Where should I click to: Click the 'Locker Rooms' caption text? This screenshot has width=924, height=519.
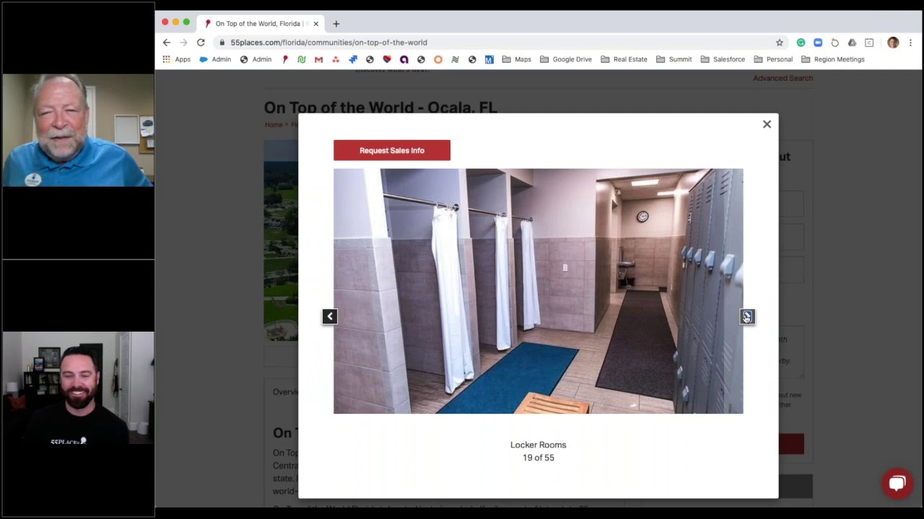(538, 445)
